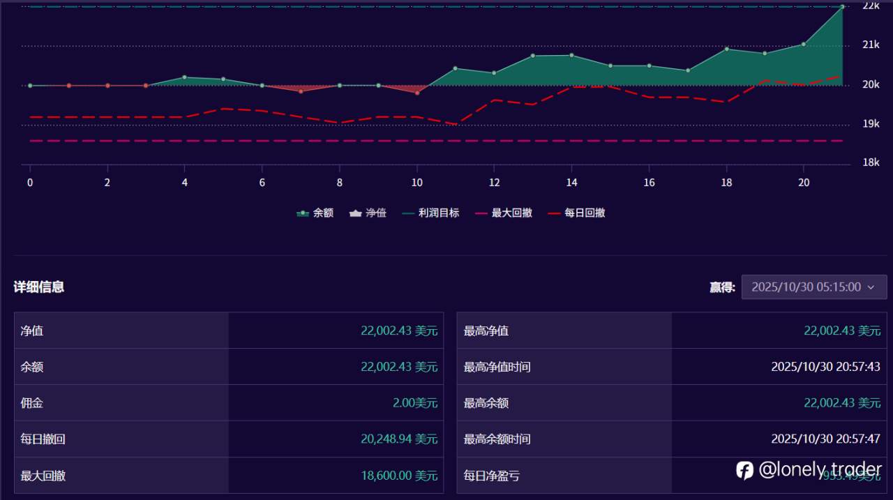Toggle the 净值 series in chart legend
This screenshot has height=500, width=893.
tap(368, 213)
